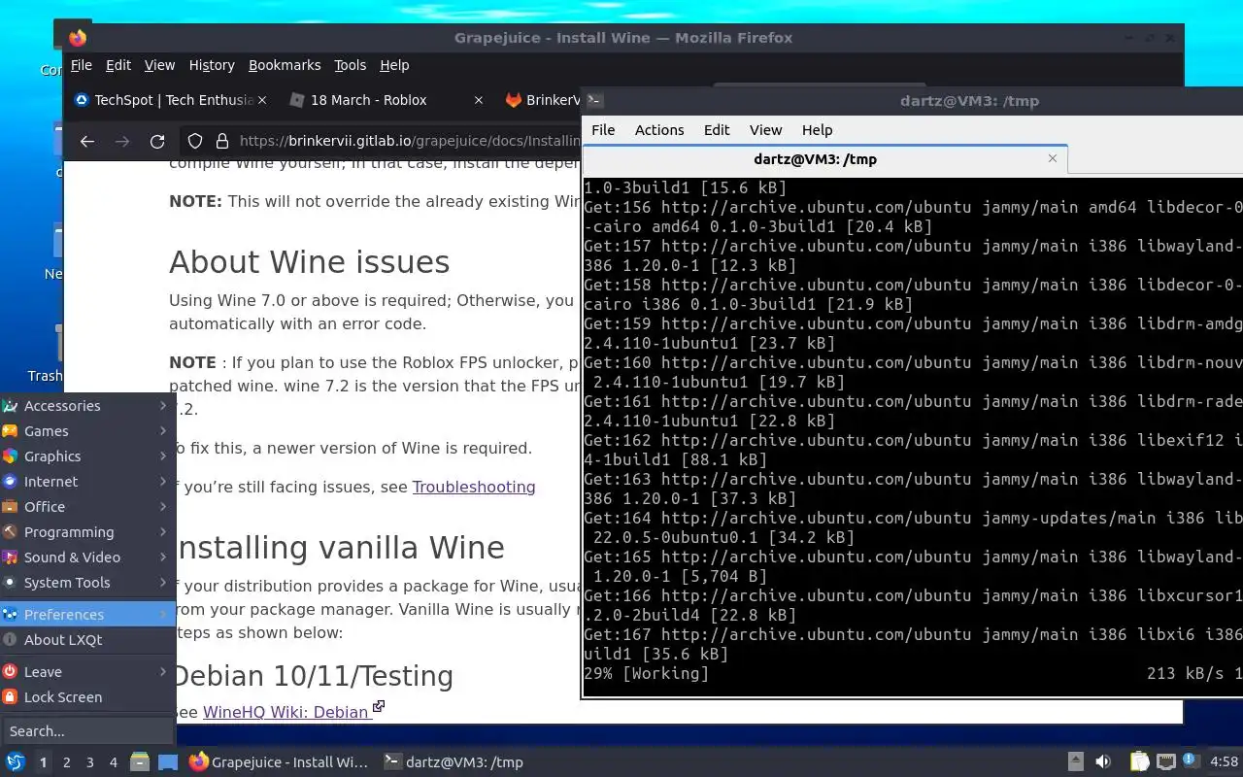The image size is (1243, 777).
Task: Close the 18 March - Roblox tab
Action: [x=478, y=100]
